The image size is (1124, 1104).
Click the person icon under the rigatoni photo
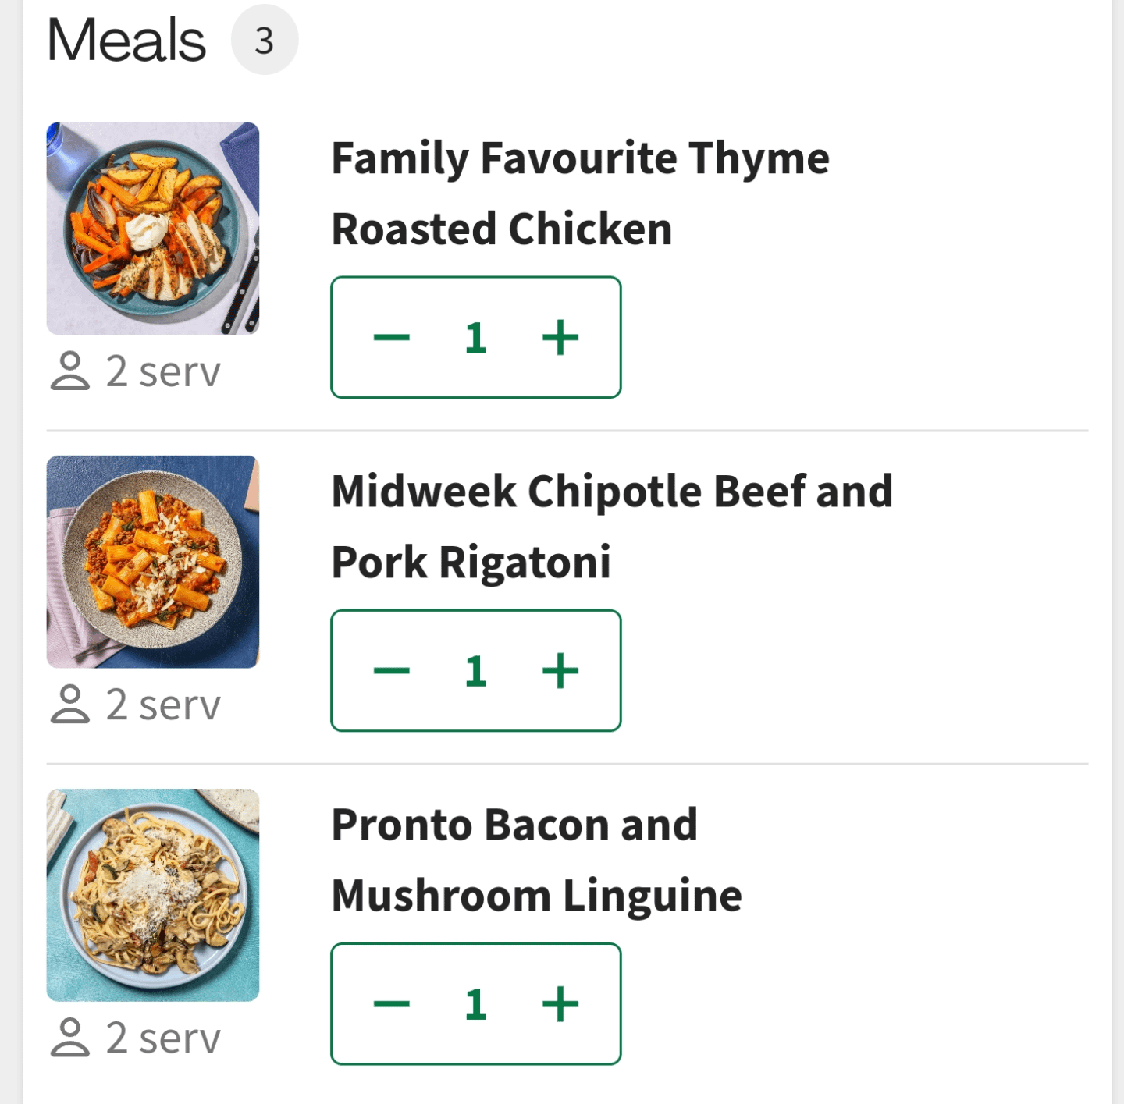[70, 704]
